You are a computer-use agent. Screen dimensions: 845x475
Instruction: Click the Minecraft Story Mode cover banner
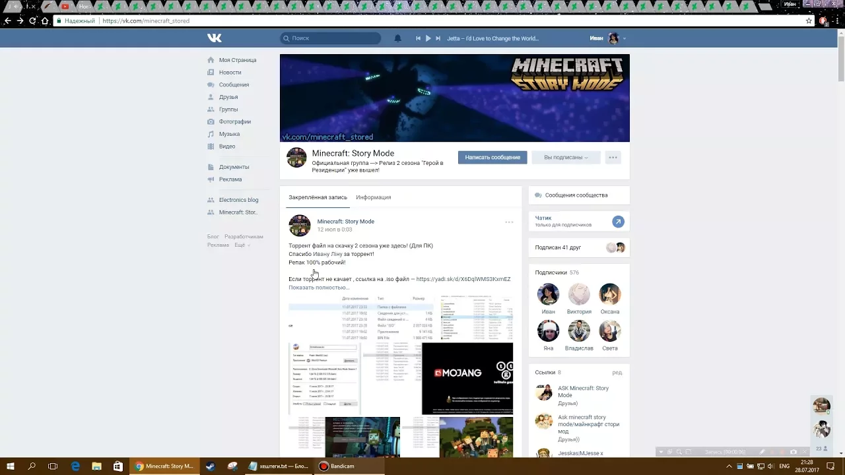click(x=454, y=98)
